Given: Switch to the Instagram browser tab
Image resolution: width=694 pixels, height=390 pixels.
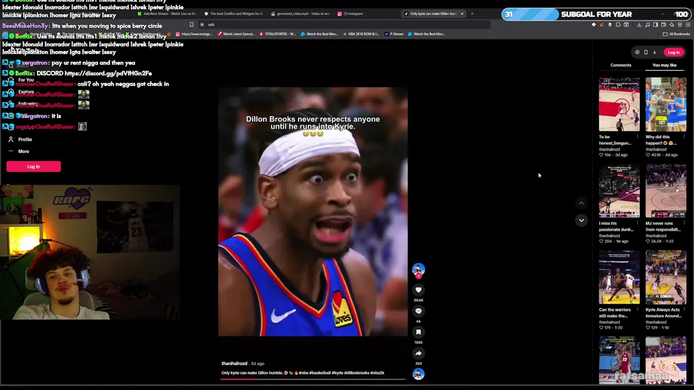Looking at the screenshot, I should click(367, 14).
